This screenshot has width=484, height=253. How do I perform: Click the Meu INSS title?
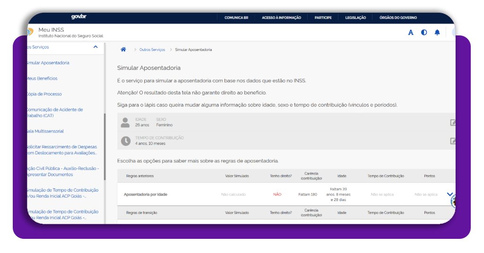[x=51, y=30]
